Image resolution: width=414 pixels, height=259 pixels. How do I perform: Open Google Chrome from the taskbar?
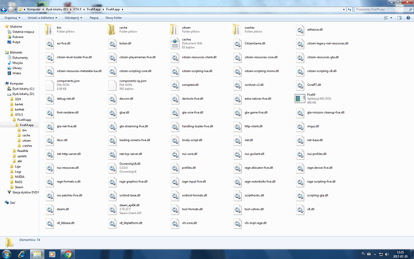click(x=68, y=254)
